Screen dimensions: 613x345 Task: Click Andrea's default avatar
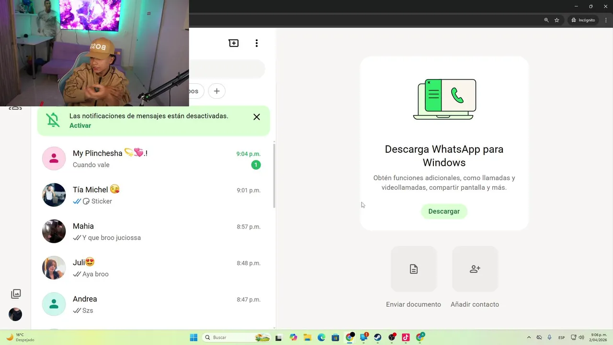(54, 304)
